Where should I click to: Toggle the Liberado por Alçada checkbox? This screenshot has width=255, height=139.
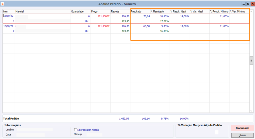[76, 130]
